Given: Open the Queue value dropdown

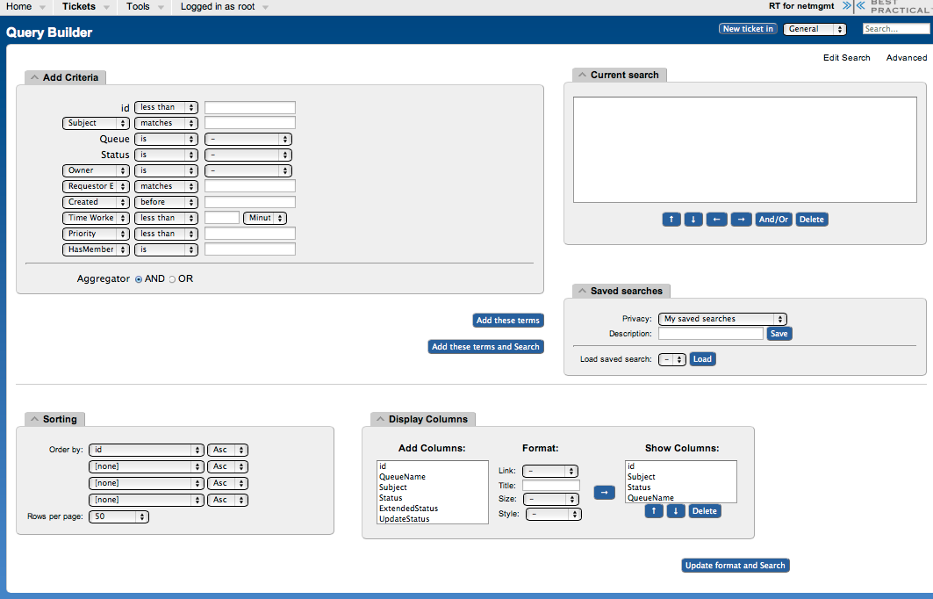Looking at the screenshot, I should [x=248, y=139].
